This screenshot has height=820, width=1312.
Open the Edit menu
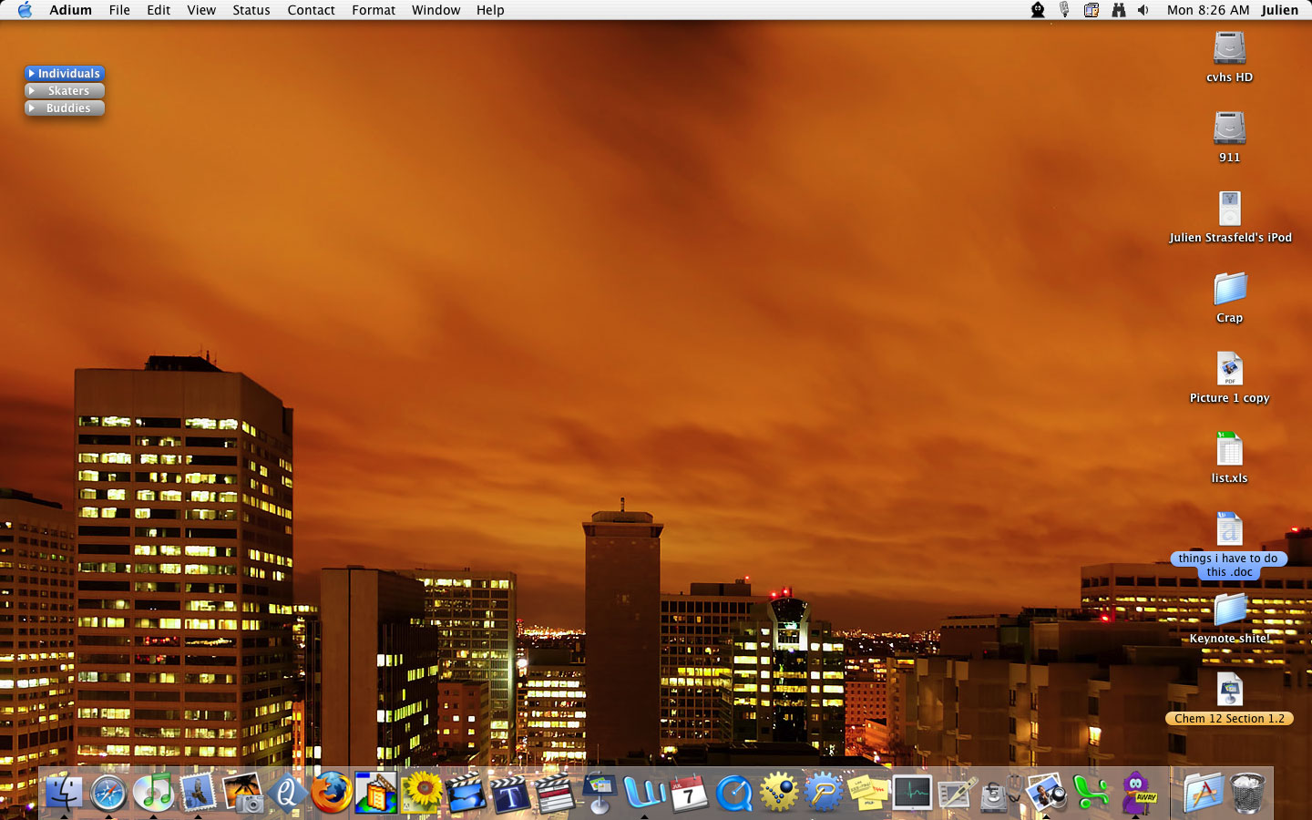coord(159,10)
